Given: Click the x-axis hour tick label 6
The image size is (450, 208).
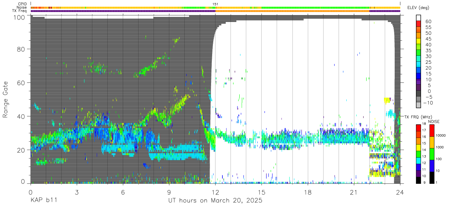Looking at the screenshot, I should pos(123,192).
